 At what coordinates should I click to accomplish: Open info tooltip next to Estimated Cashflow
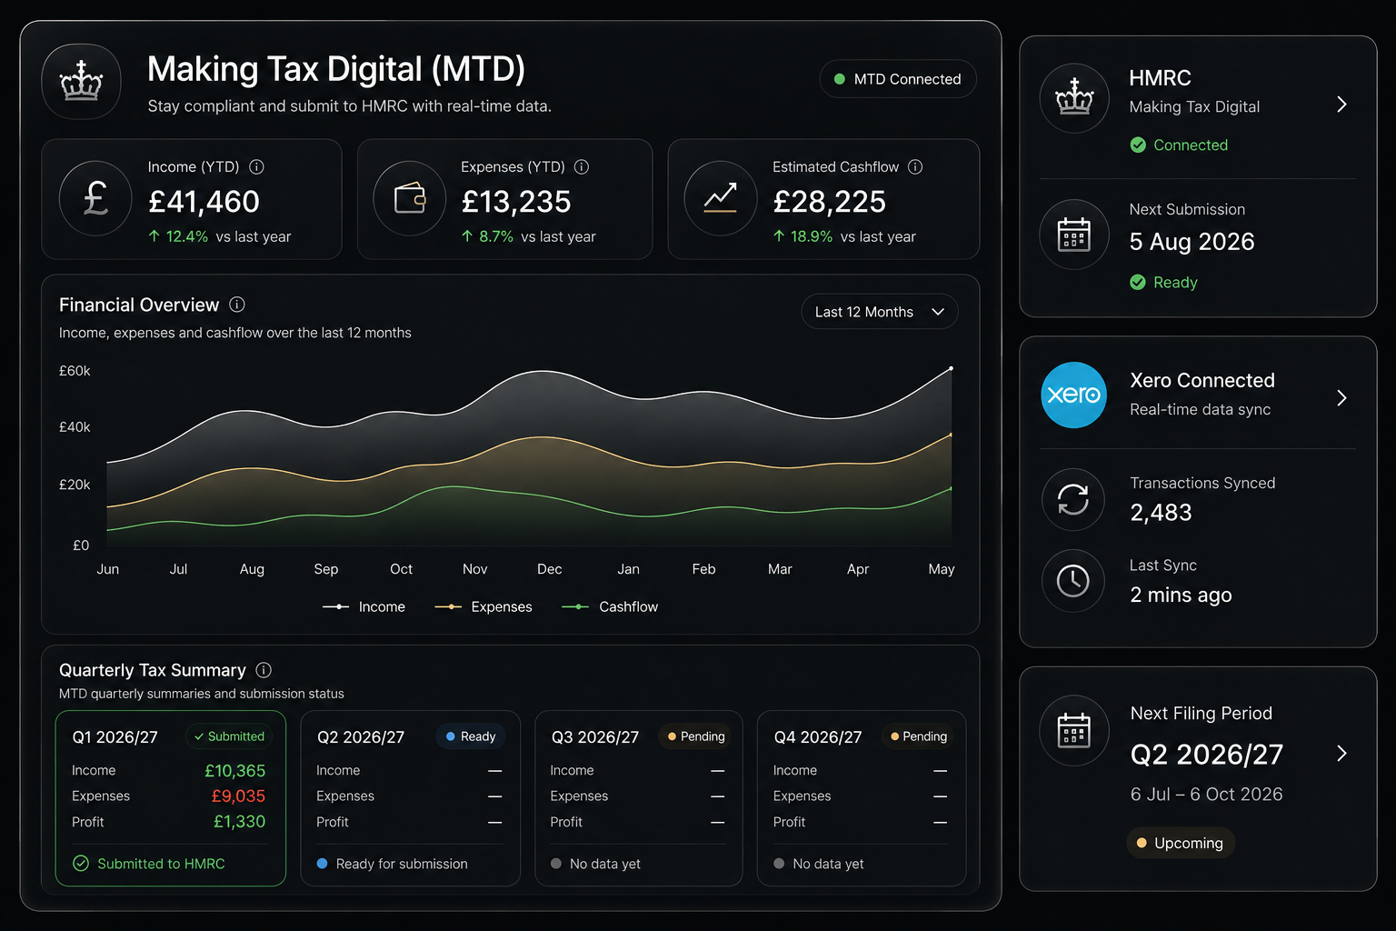(915, 167)
